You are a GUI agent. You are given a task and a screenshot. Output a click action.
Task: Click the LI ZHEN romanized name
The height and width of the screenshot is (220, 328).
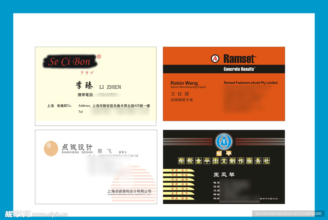click(110, 87)
